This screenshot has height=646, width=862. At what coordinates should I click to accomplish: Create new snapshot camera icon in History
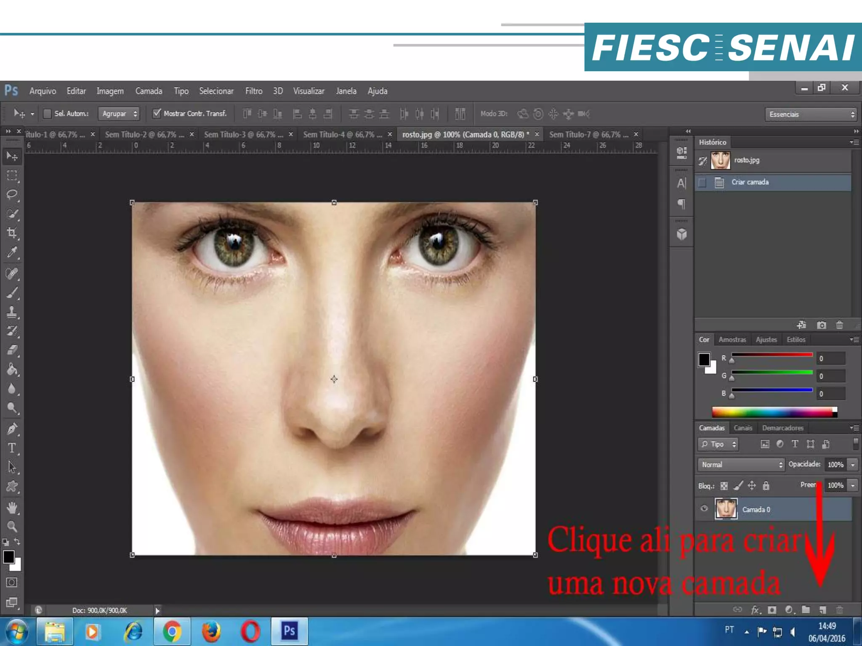[x=821, y=325]
